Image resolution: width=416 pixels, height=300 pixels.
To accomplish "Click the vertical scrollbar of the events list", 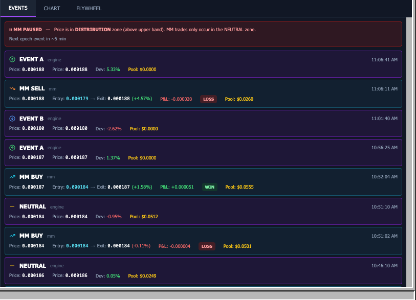I will (409, 152).
